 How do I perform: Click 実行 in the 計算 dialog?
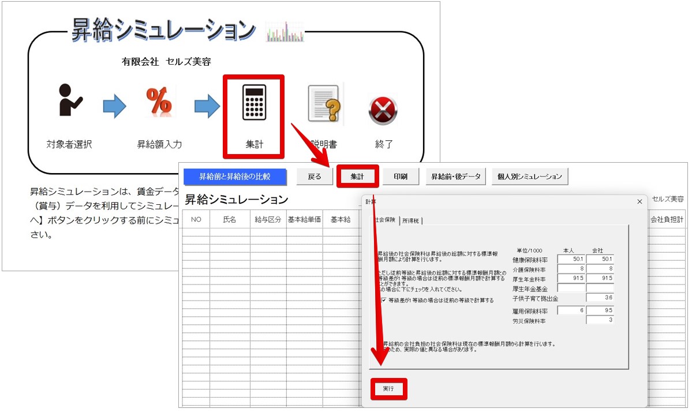tap(388, 388)
